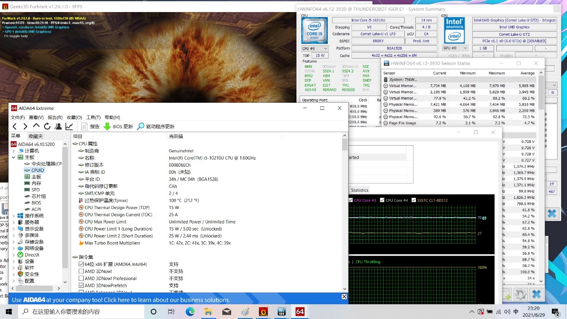
Task: Toggle the AMD 3DNow! Professional checkbox
Action: [x=81, y=278]
